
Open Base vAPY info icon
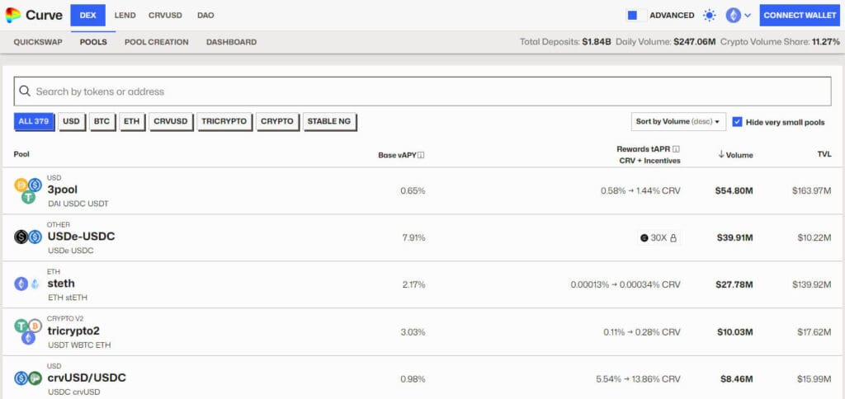point(421,155)
